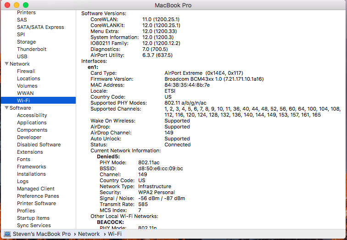The image size is (347, 240).
Task: Open Preference Panes entry
Action: (38, 196)
